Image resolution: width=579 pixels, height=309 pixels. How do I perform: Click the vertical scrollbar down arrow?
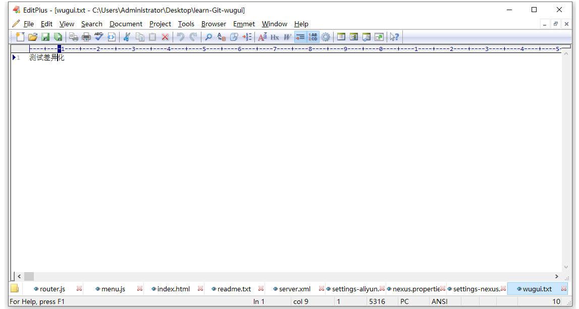[566, 267]
